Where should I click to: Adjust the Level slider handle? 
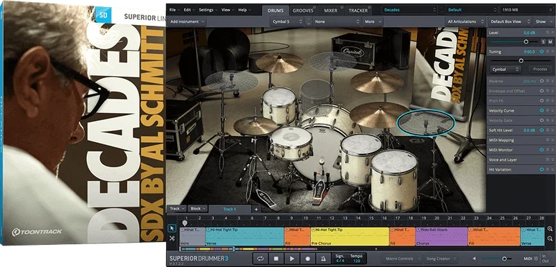(526, 42)
